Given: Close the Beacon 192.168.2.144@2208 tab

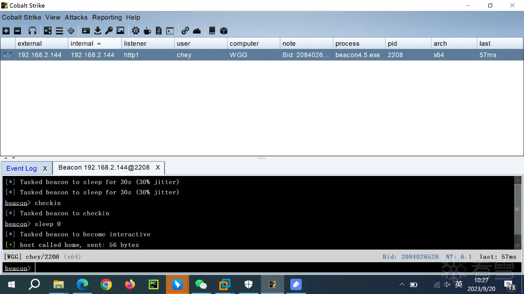Looking at the screenshot, I should coord(158,167).
